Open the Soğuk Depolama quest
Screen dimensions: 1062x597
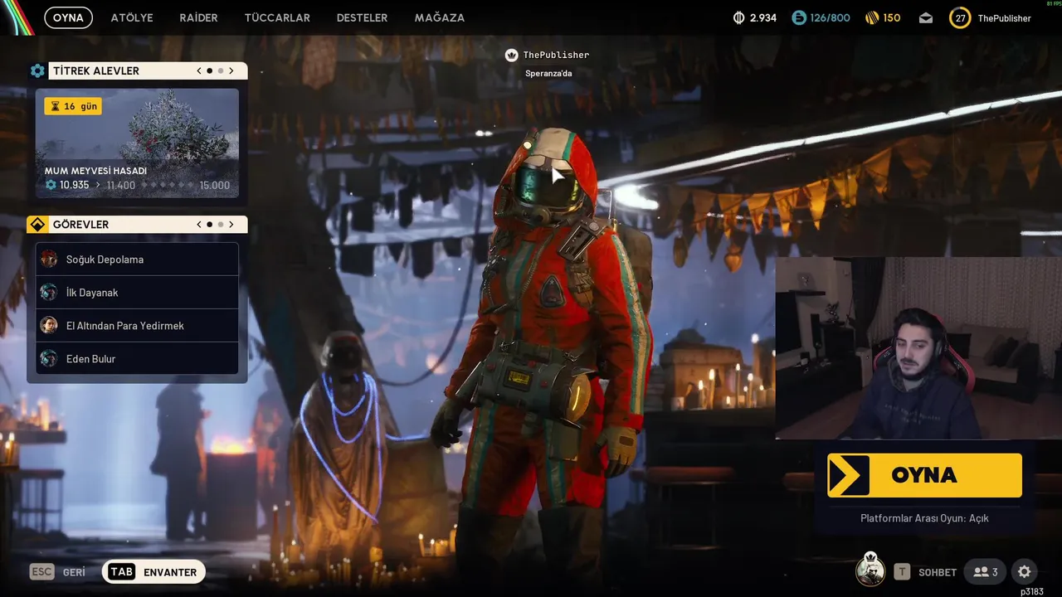click(x=137, y=260)
